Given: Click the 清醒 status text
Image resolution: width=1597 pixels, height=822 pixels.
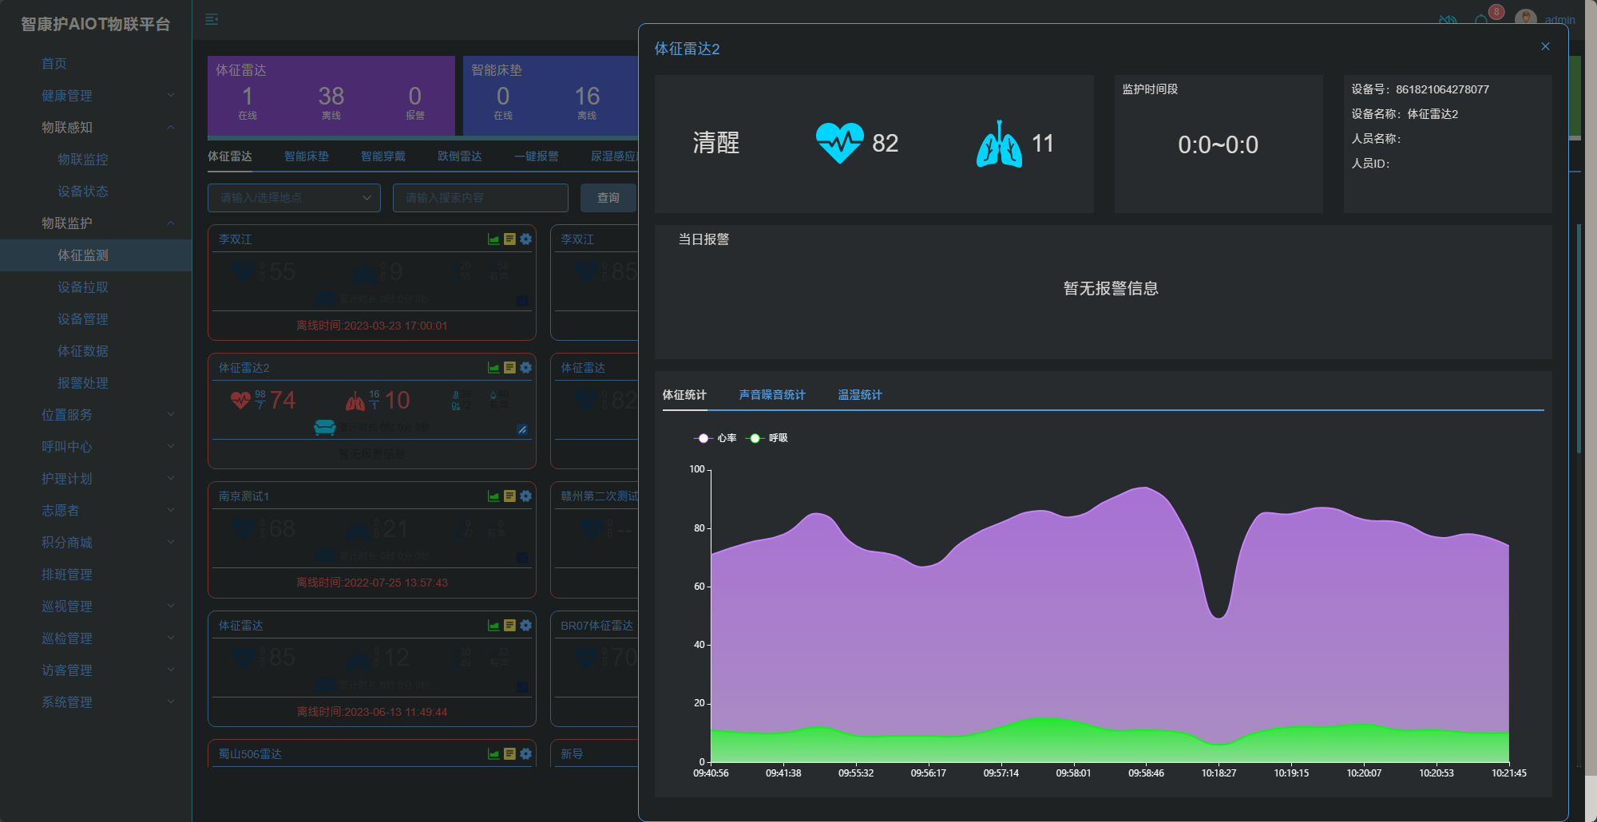Looking at the screenshot, I should point(716,143).
